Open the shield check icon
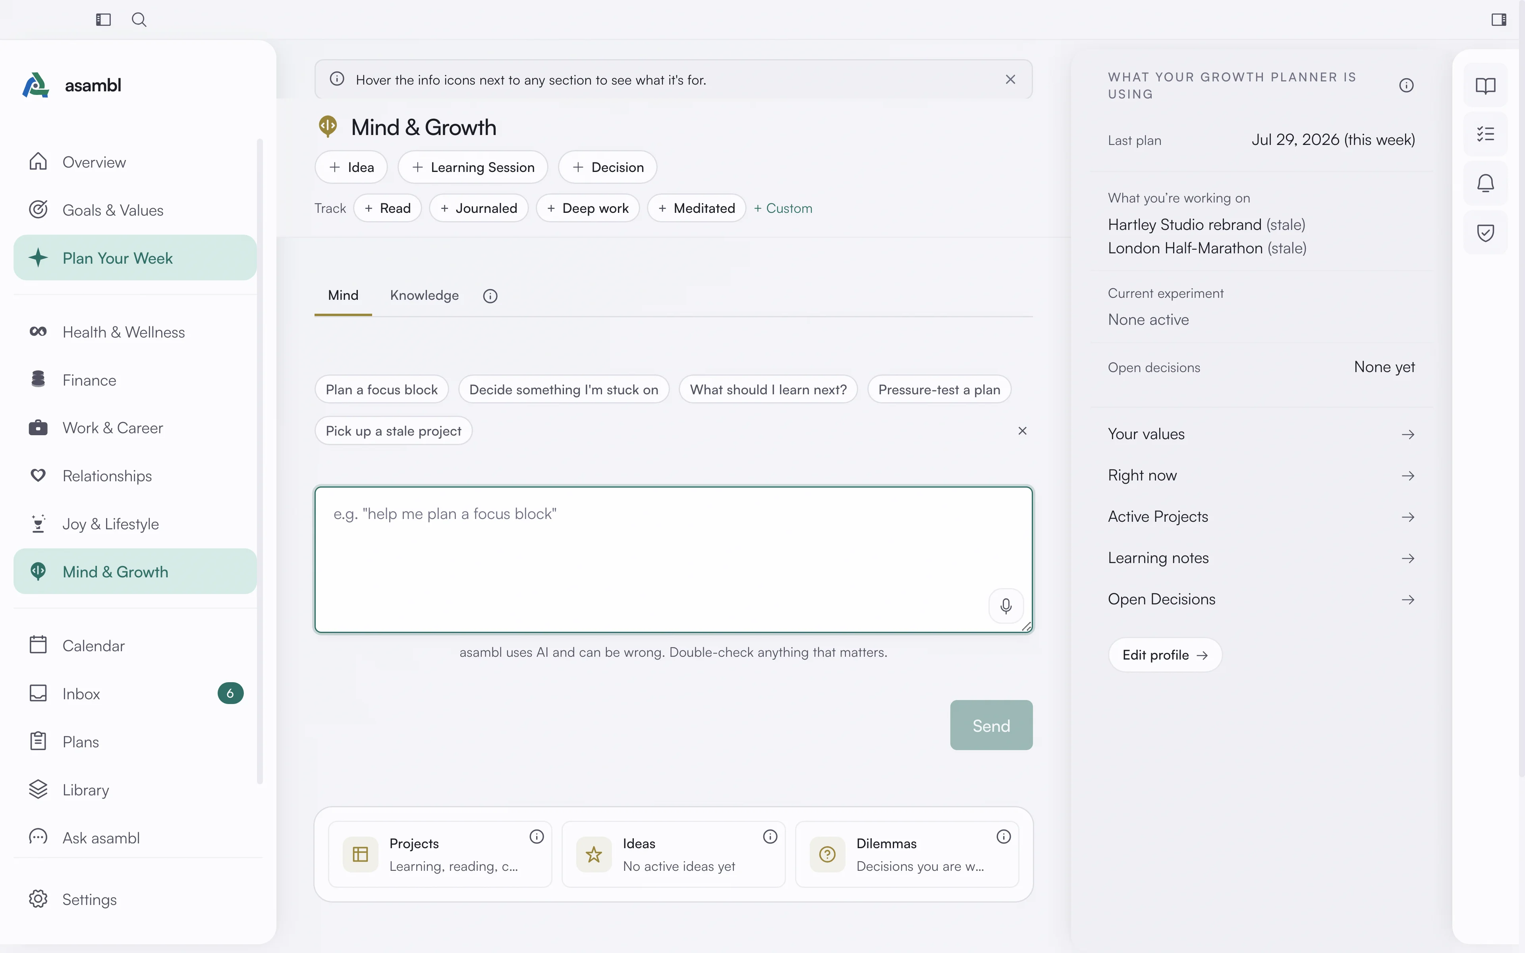 point(1485,233)
